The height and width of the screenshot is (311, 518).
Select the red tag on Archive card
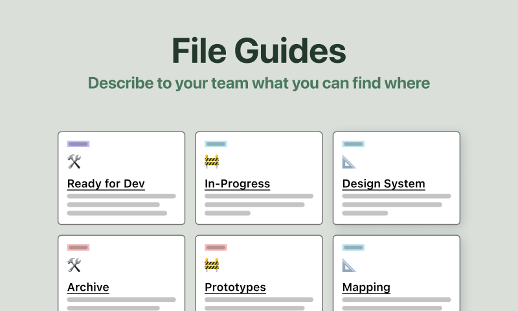[78, 248]
